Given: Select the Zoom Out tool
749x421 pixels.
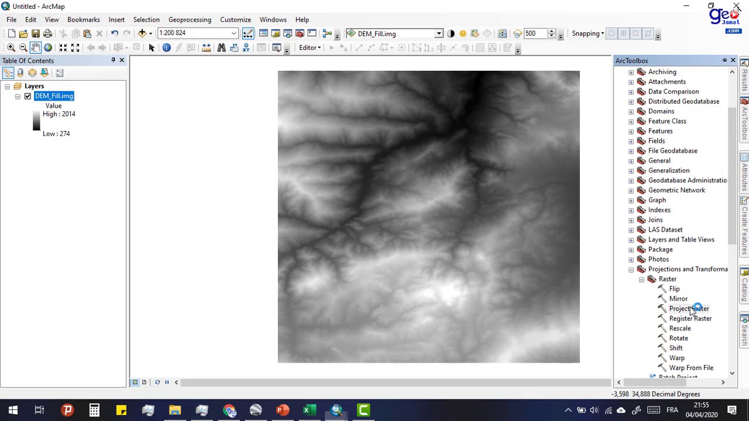Looking at the screenshot, I should coord(23,47).
